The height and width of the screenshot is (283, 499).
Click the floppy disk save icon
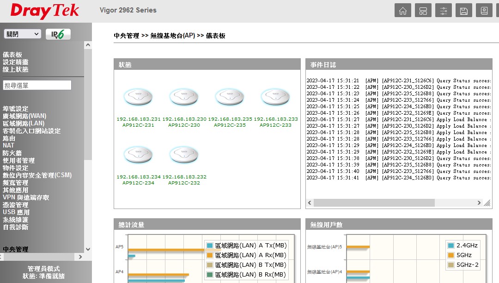464,11
